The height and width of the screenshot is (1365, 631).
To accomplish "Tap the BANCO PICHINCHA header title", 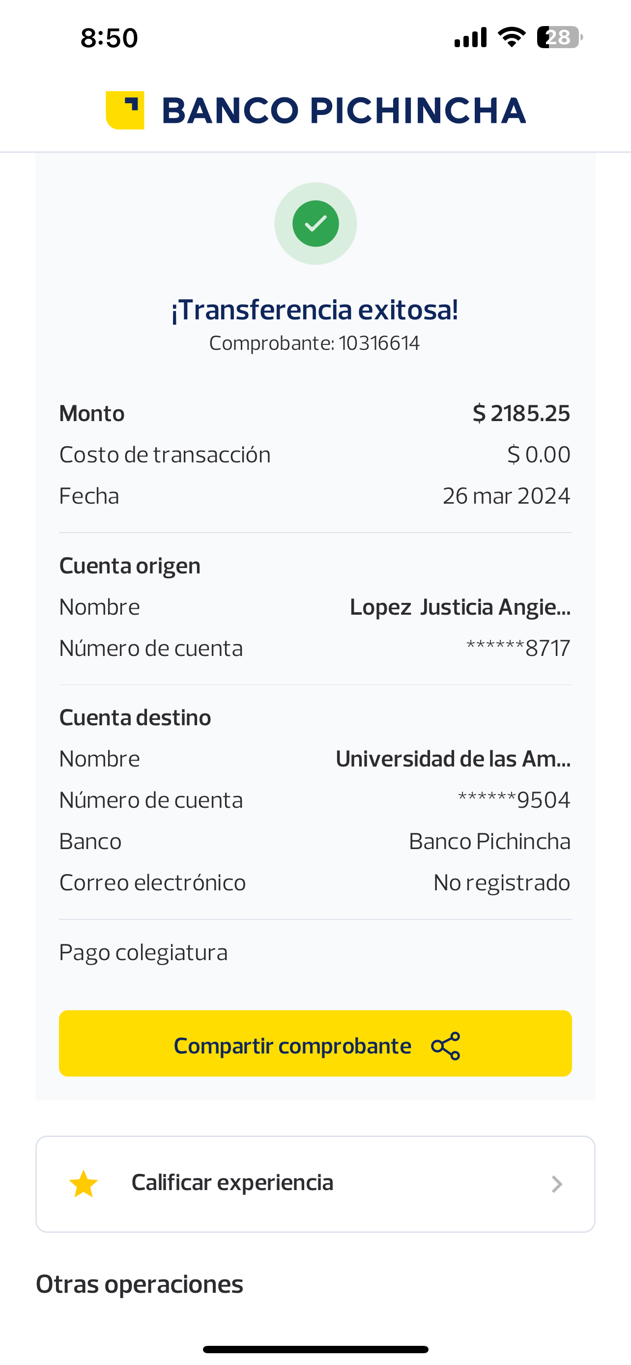I will [x=344, y=110].
